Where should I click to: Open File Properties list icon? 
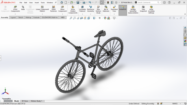[112, 2]
